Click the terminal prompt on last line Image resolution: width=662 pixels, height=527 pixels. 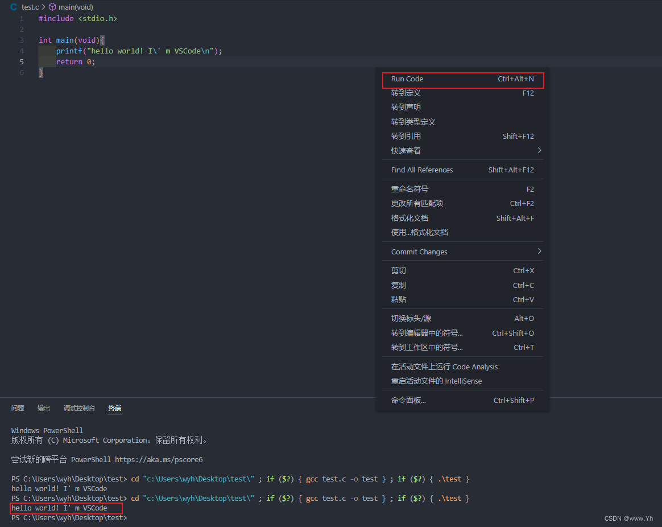click(69, 518)
